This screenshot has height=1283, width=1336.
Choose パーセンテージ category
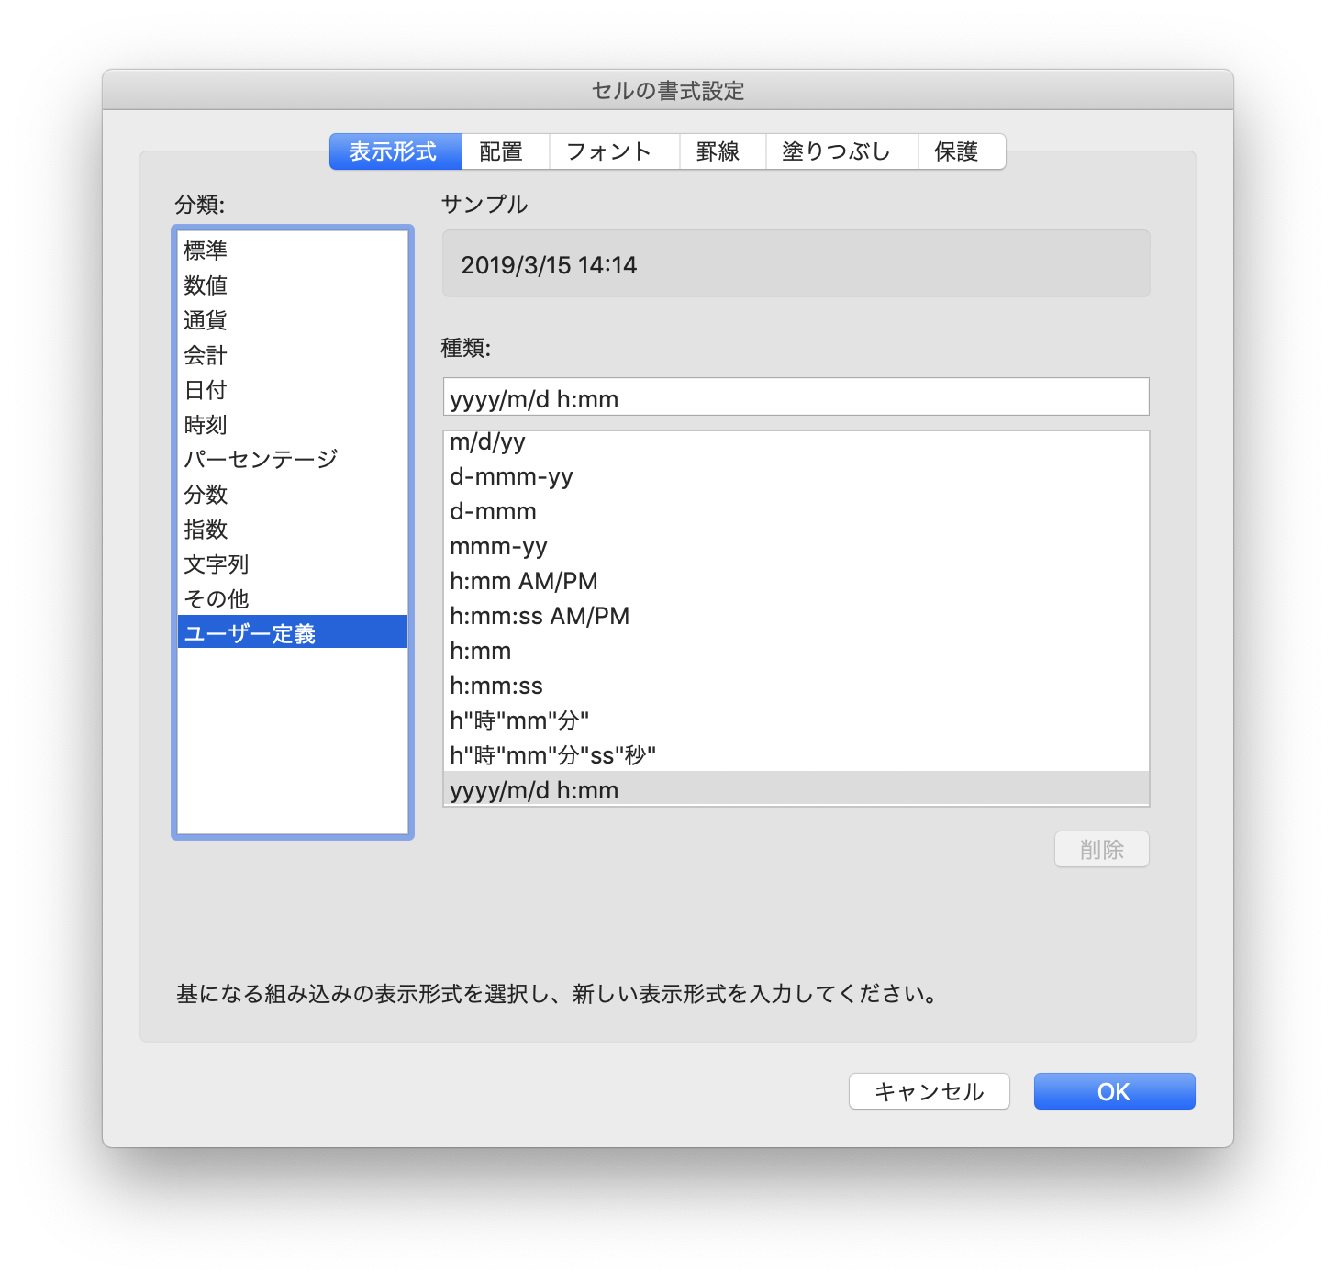pyautogui.click(x=293, y=459)
